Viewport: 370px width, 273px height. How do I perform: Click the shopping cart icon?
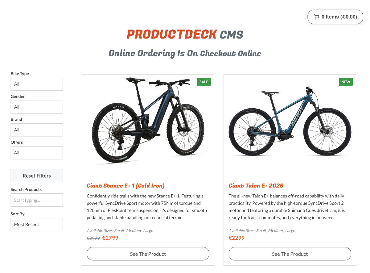point(316,17)
